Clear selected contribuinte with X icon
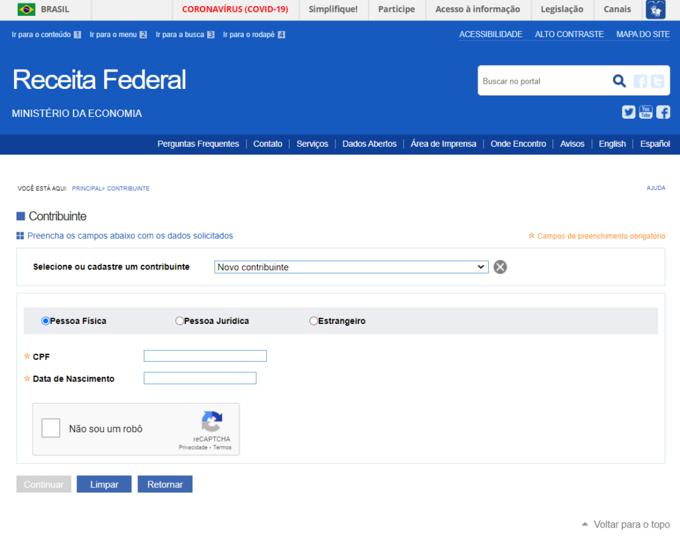Viewport: 680px width, 537px height. click(x=500, y=267)
